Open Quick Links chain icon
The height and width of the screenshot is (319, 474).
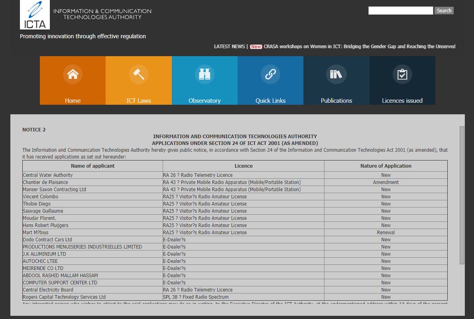click(x=271, y=74)
